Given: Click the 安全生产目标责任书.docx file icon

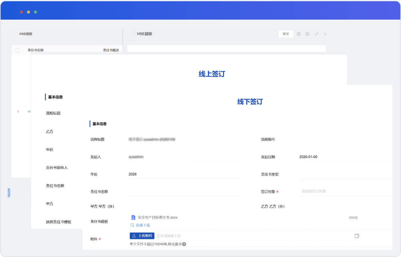Looking at the screenshot, I should click(x=133, y=217).
